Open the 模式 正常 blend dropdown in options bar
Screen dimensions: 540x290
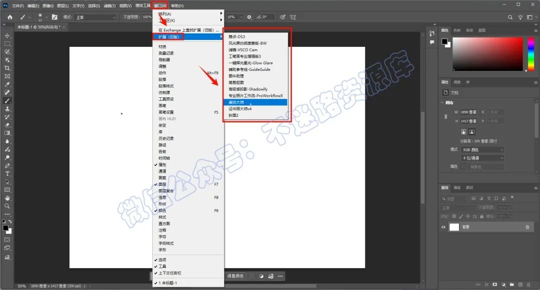pyautogui.click(x=95, y=17)
